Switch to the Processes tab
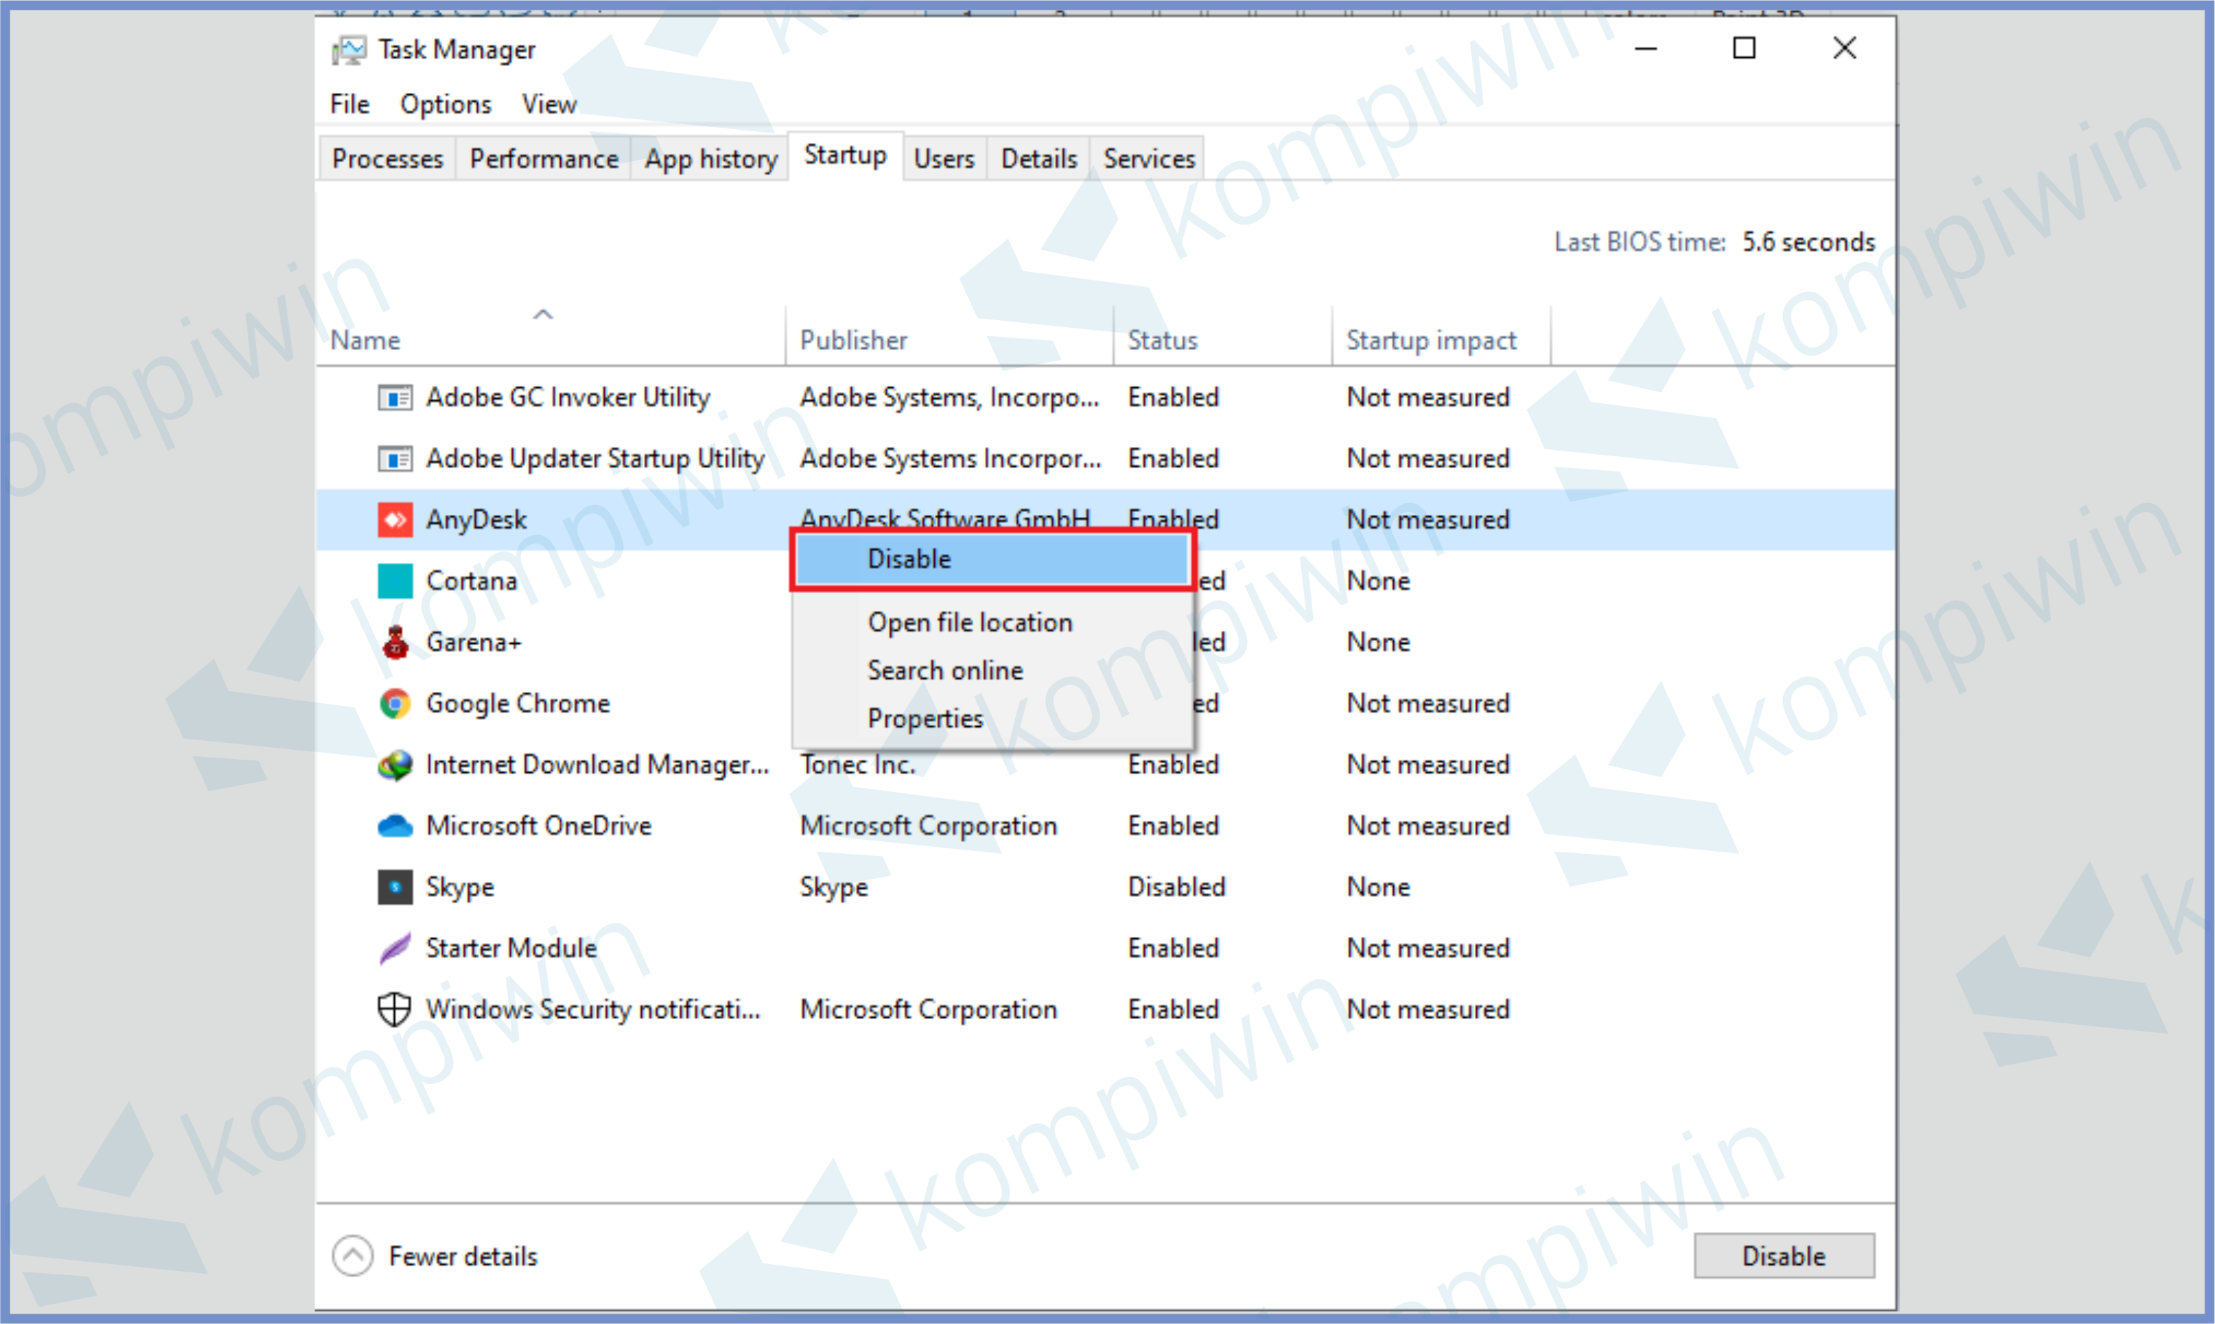The image size is (2215, 1324). tap(387, 159)
